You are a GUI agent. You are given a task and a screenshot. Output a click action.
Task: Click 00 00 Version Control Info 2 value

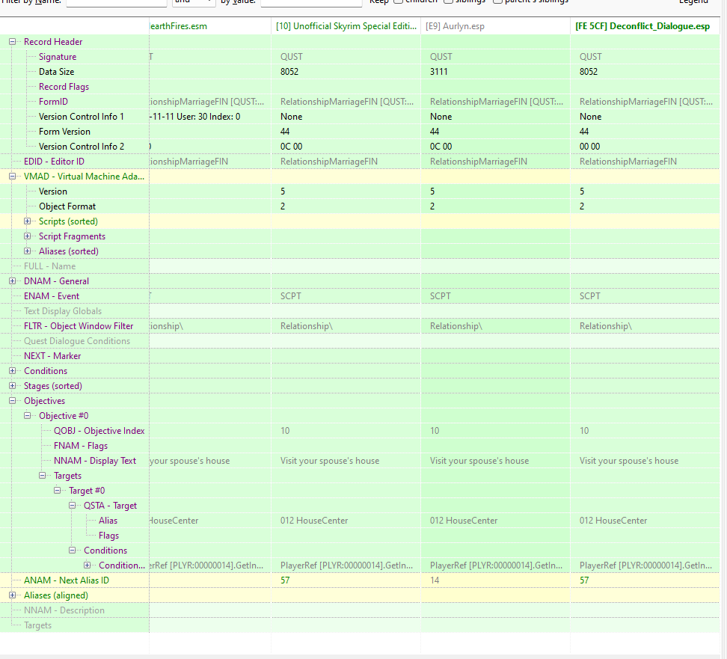590,147
